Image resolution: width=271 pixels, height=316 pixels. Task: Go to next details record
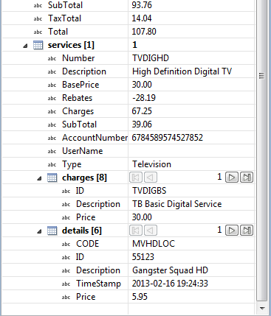coord(232,231)
